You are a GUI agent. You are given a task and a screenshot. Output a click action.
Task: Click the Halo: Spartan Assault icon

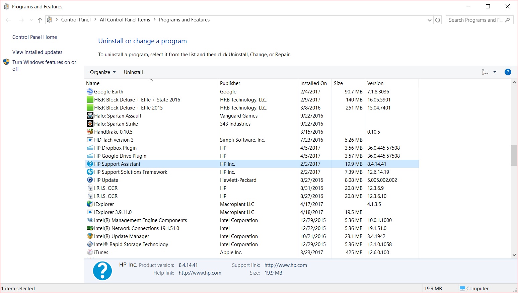pyautogui.click(x=90, y=116)
